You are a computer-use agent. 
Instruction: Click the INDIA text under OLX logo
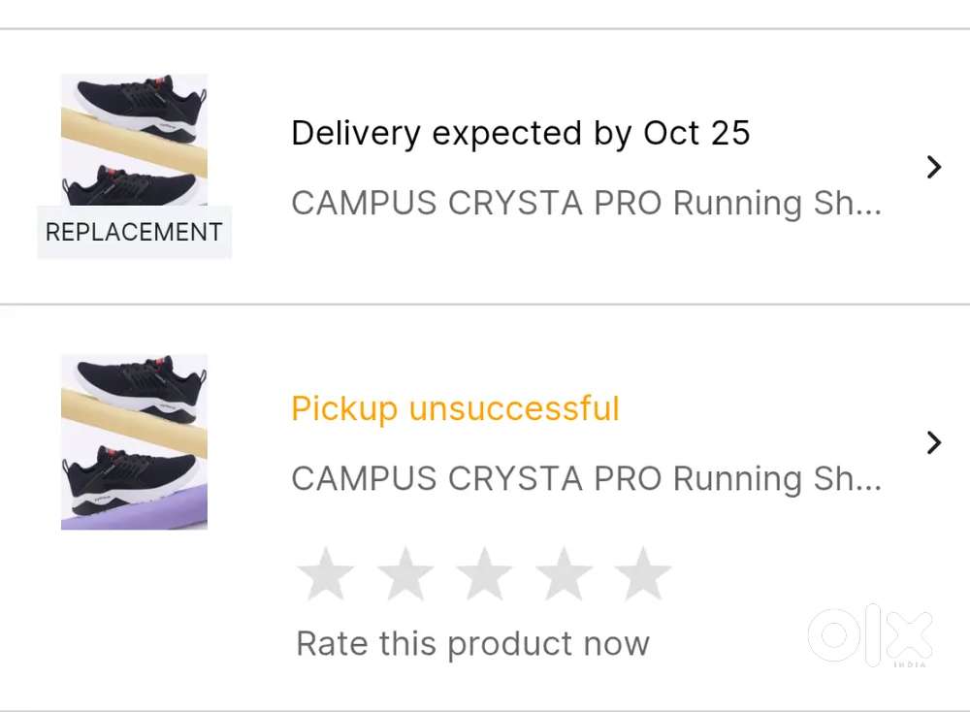pyautogui.click(x=910, y=664)
